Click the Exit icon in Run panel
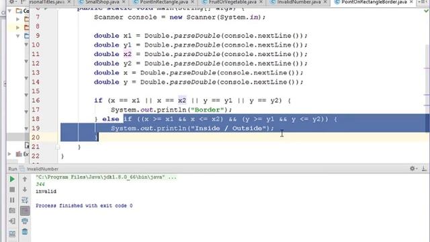The image size is (430, 242). [x=12, y=221]
